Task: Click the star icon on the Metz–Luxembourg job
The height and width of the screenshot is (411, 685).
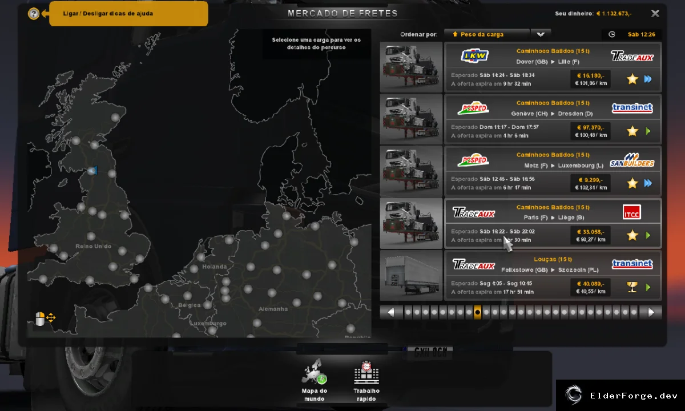Action: click(632, 183)
